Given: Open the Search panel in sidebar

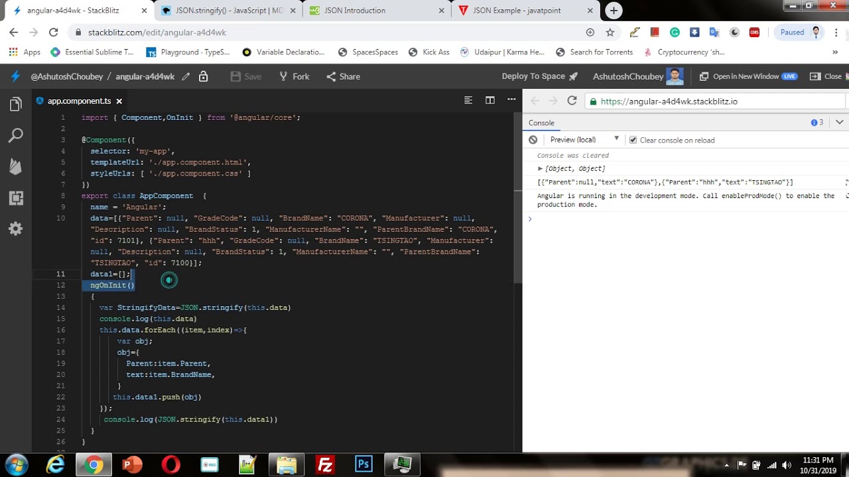Looking at the screenshot, I should coord(16,136).
